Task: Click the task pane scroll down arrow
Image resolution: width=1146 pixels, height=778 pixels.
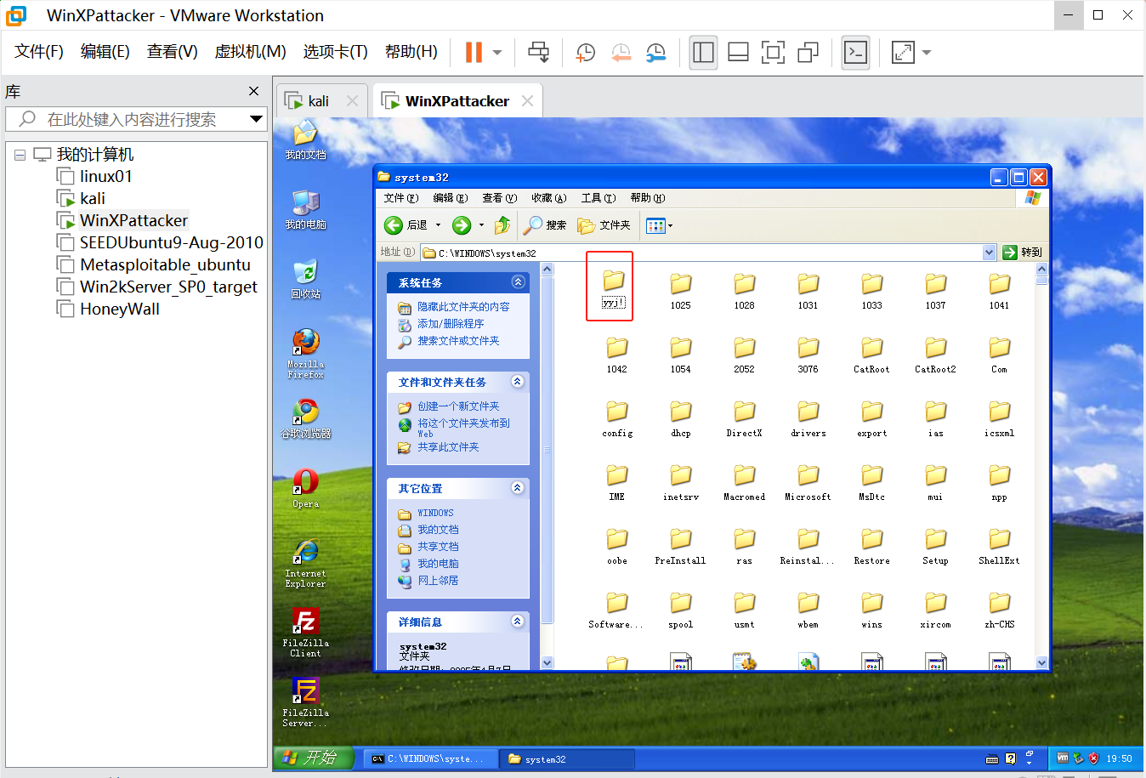Action: pos(547,663)
